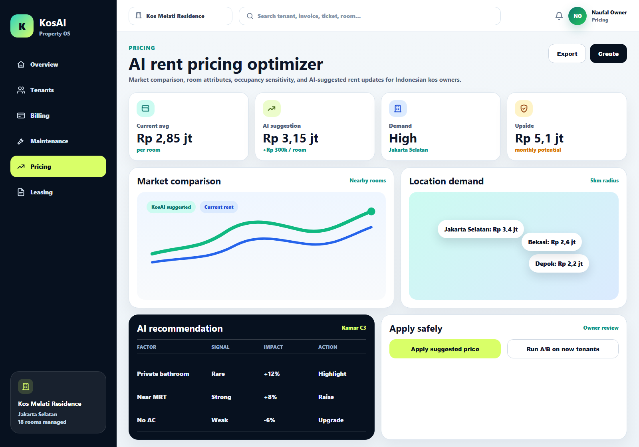Image resolution: width=639 pixels, height=447 pixels.
Task: Click the 5km radius label
Action: [604, 181]
